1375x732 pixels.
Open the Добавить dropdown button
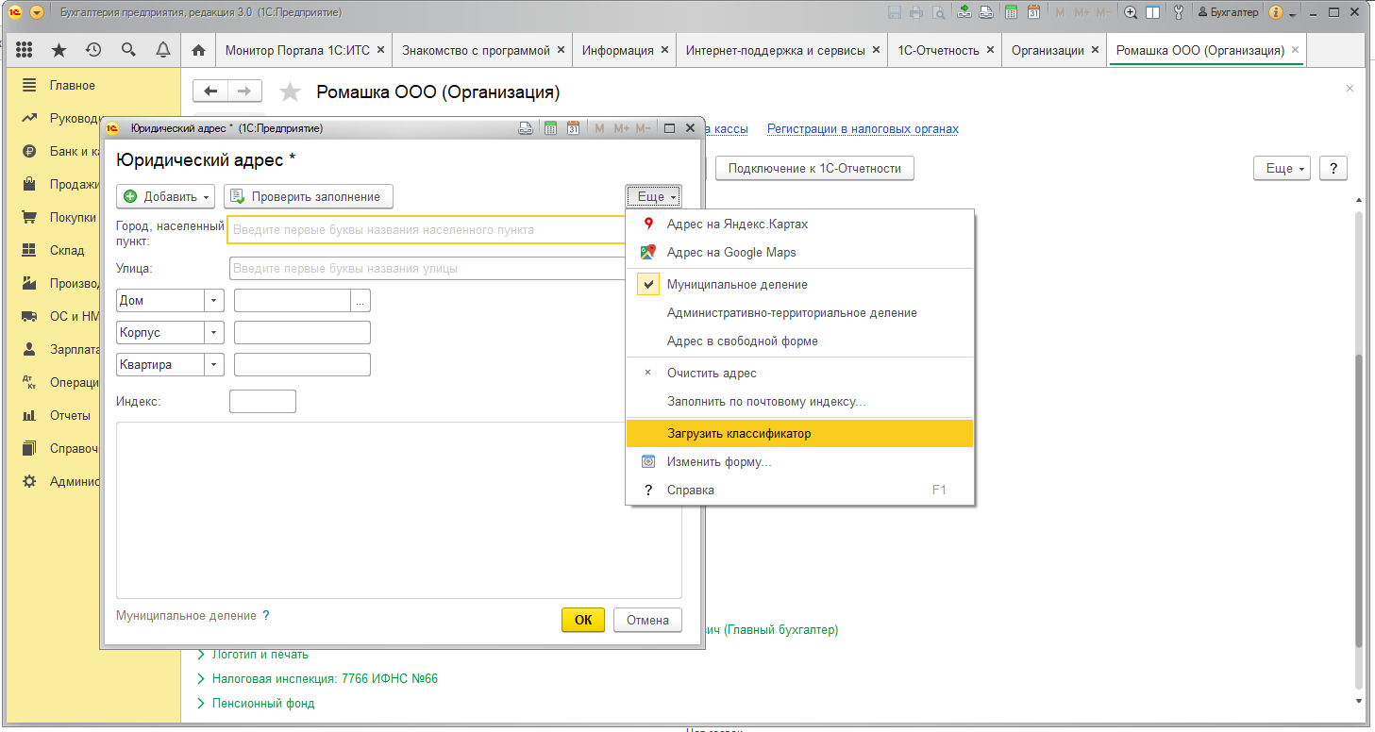coord(166,196)
